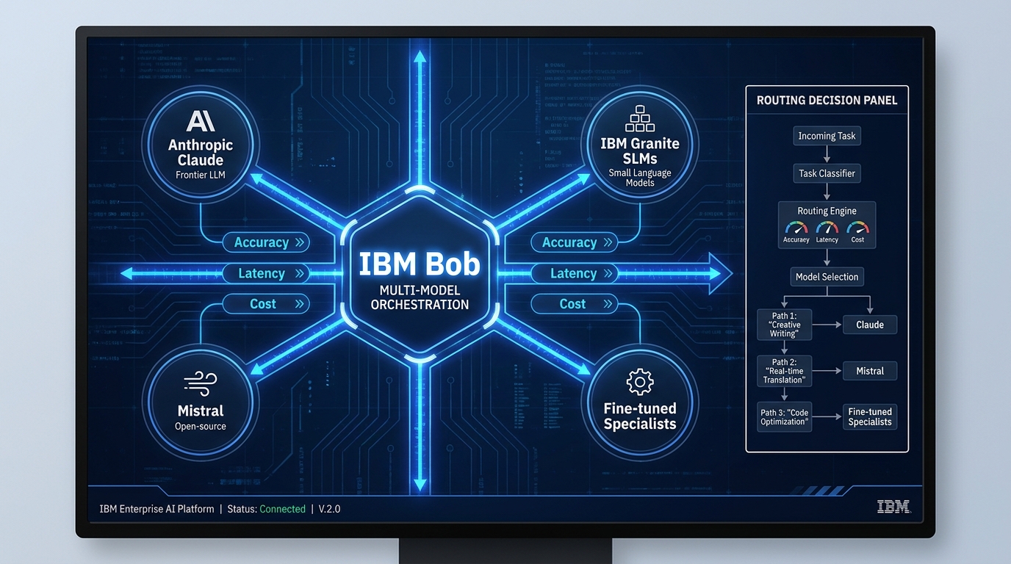
Task: Select the Cost pill left of IBM Bob
Action: pyautogui.click(x=265, y=304)
